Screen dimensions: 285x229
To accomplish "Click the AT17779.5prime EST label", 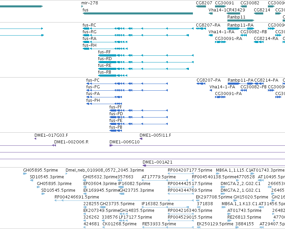I will (159, 177).
